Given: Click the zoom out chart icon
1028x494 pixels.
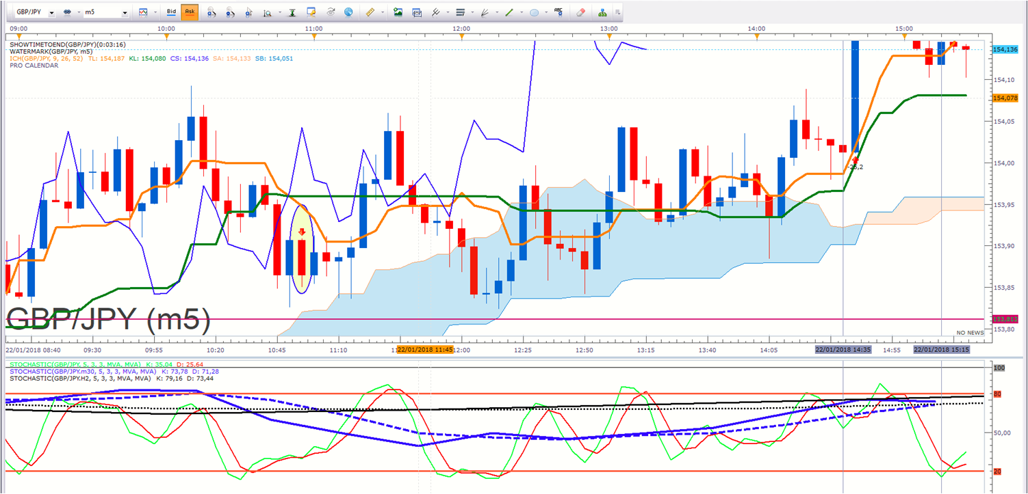Looking at the screenshot, I should click(x=231, y=12).
